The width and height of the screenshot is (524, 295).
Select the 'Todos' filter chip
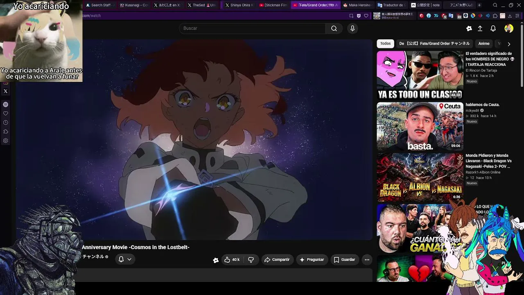coord(385,43)
